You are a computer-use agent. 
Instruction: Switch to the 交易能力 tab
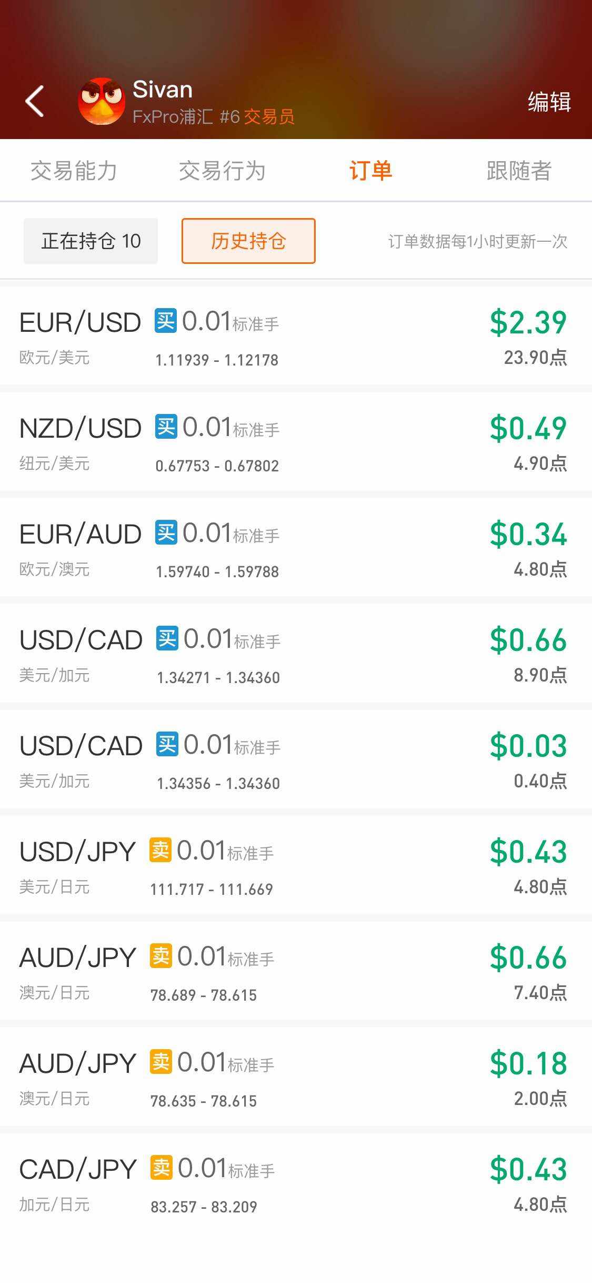coord(74,171)
